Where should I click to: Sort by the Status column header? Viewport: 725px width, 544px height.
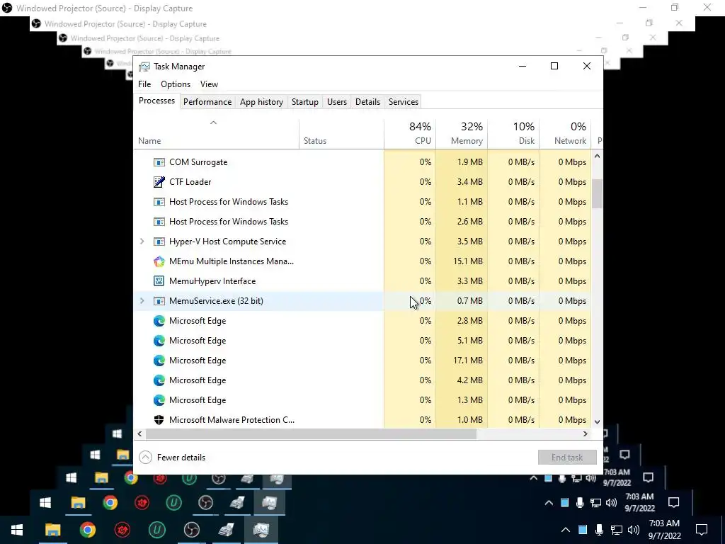click(341, 134)
